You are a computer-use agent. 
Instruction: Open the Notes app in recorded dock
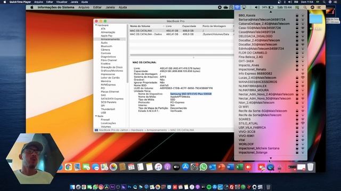149,167
